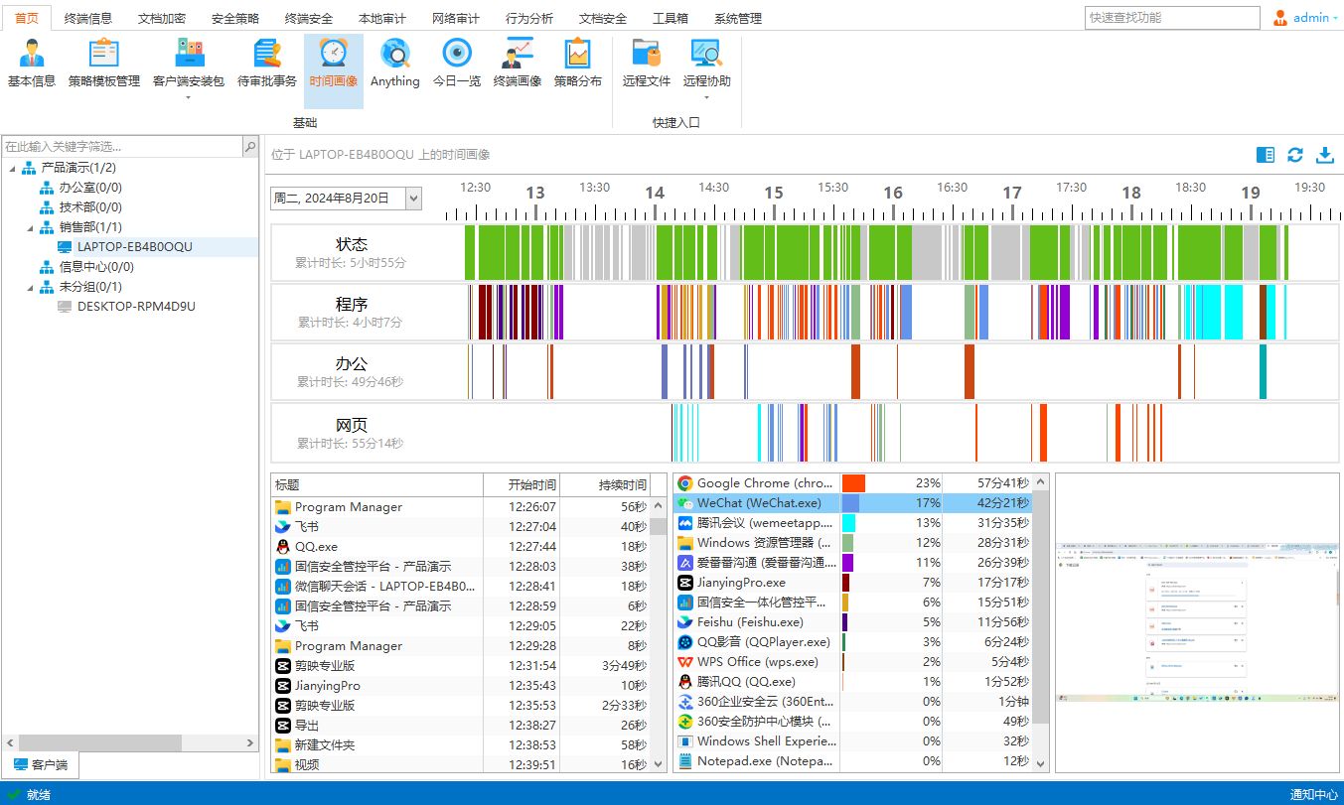Viewport: 1344px width, 805px height.
Task: Click JianyingPro.exe icon in program list
Action: [684, 583]
